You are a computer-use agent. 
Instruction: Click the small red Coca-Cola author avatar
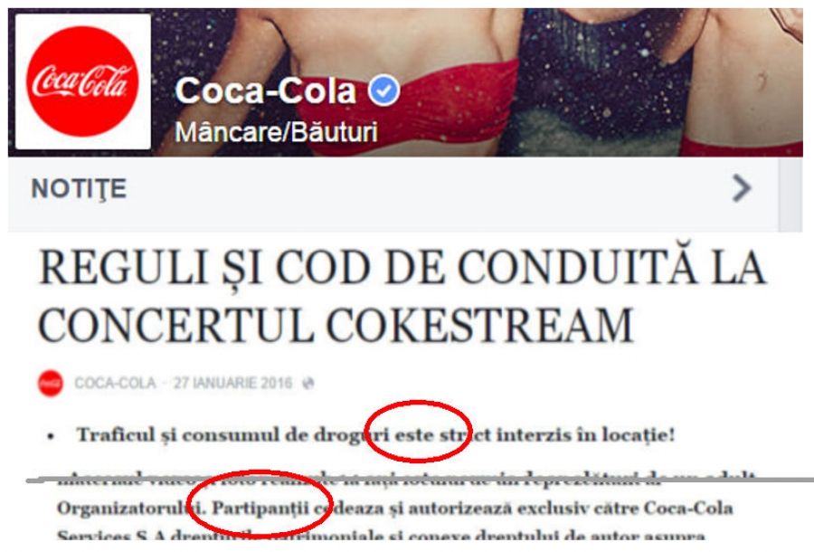(51, 383)
